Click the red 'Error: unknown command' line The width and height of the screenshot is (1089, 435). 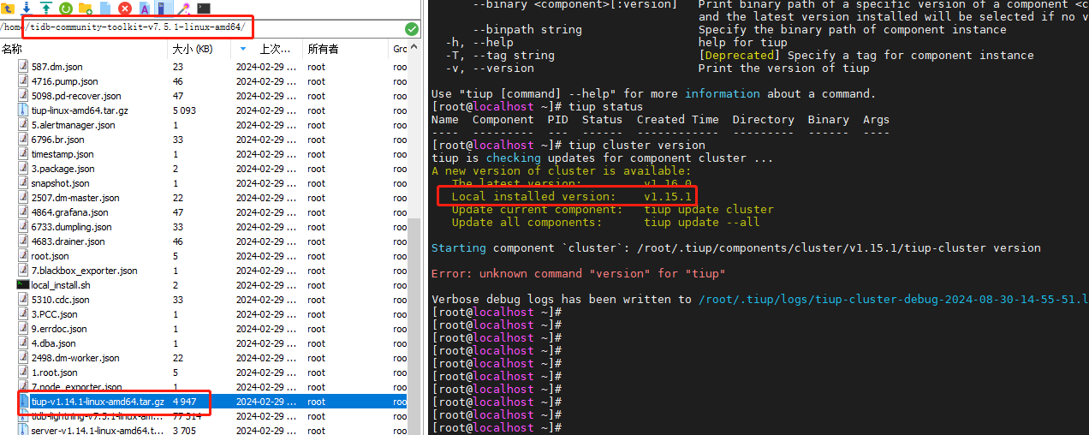tap(579, 273)
